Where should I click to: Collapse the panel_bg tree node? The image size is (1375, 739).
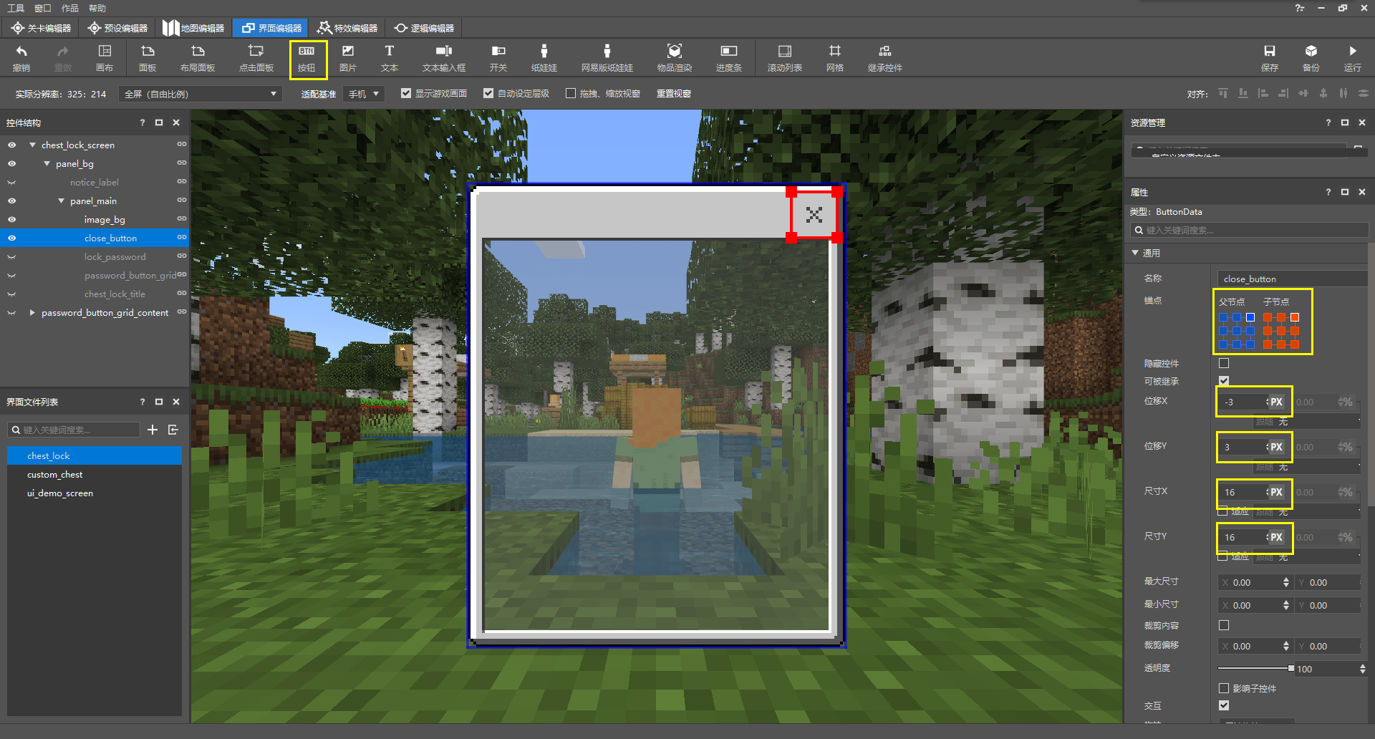pos(47,163)
